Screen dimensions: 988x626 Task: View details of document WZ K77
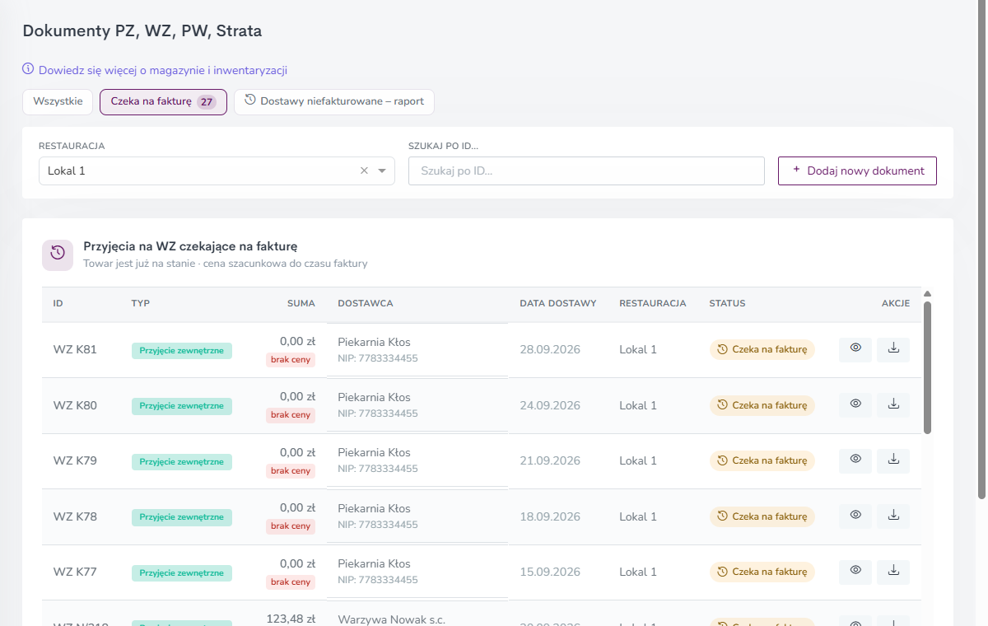tap(855, 572)
